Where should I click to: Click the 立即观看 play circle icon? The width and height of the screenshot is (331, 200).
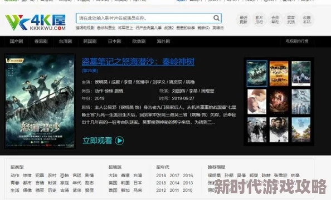coord(119,141)
